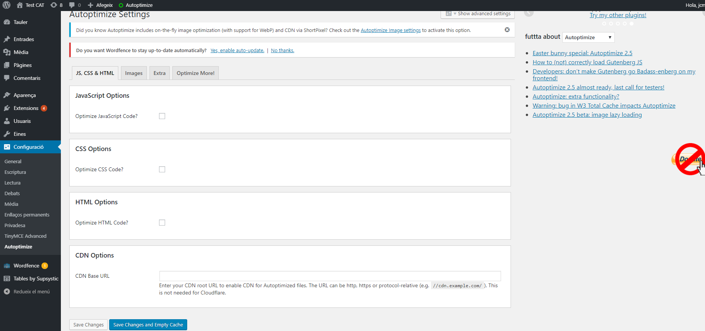Open the Aparença menu
The image size is (705, 331).
click(x=30, y=95)
